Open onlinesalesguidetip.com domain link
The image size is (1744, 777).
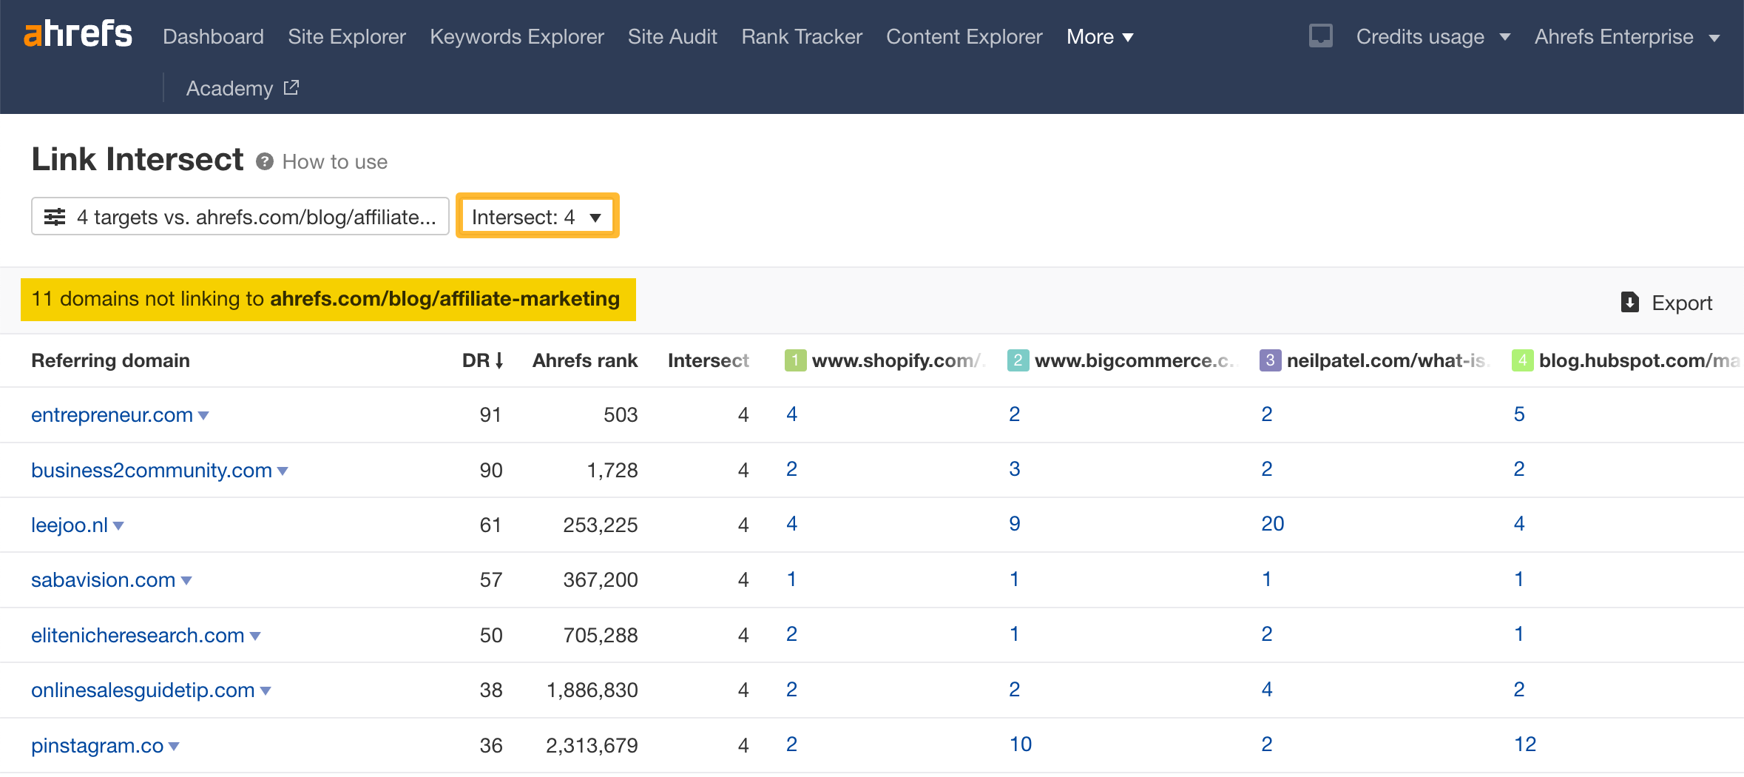[x=143, y=690]
